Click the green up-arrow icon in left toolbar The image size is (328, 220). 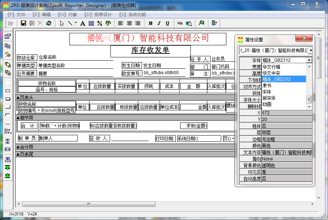click(8, 176)
